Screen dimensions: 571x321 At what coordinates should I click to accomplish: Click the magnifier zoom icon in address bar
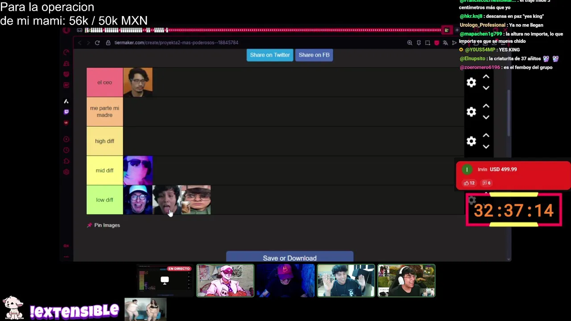(x=410, y=43)
